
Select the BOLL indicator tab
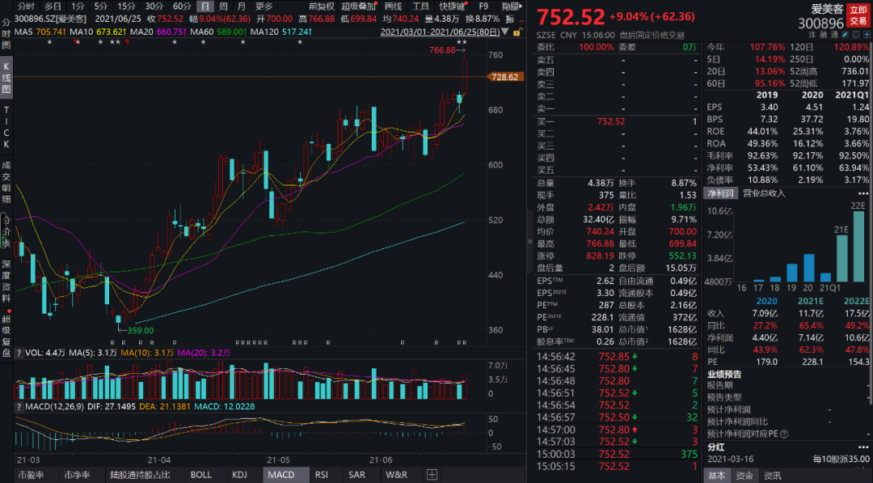pos(201,475)
